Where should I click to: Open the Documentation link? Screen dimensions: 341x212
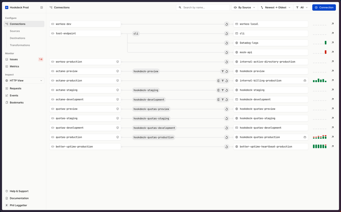coord(19,198)
